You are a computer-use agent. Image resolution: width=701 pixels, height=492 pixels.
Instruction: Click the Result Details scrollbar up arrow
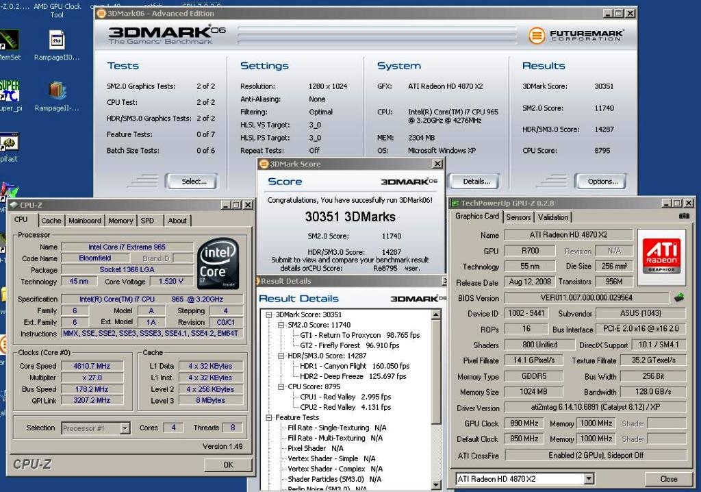pos(436,315)
